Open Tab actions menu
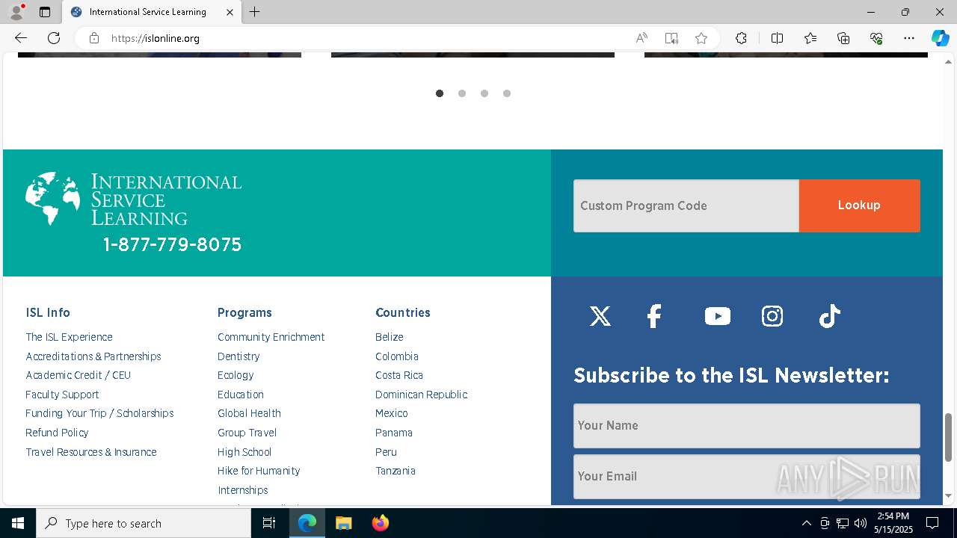This screenshot has height=538, width=957. coord(45,12)
